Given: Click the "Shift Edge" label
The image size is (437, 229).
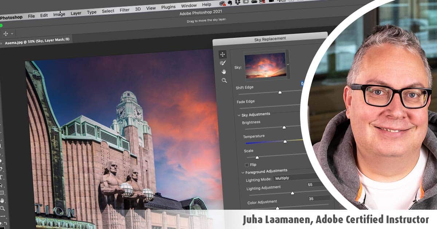Looking at the screenshot, I should pos(245,87).
